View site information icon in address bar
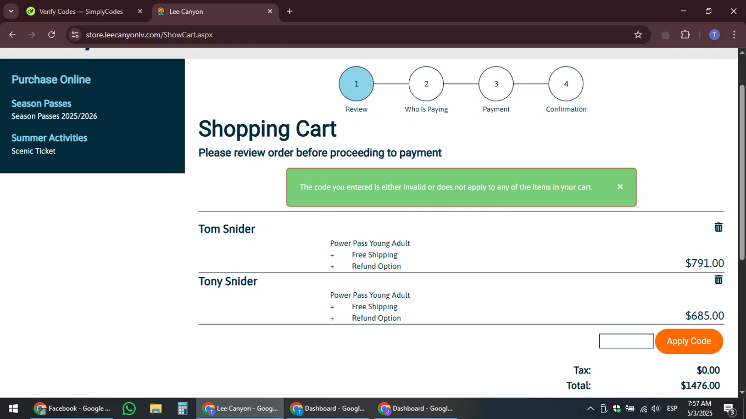The image size is (746, 419). pyautogui.click(x=75, y=35)
